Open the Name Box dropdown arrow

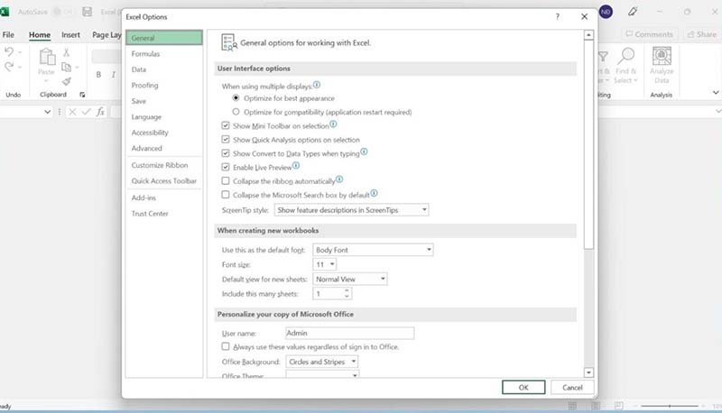click(x=48, y=112)
